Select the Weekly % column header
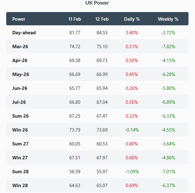This screenshot has width=195, height=193. click(168, 19)
